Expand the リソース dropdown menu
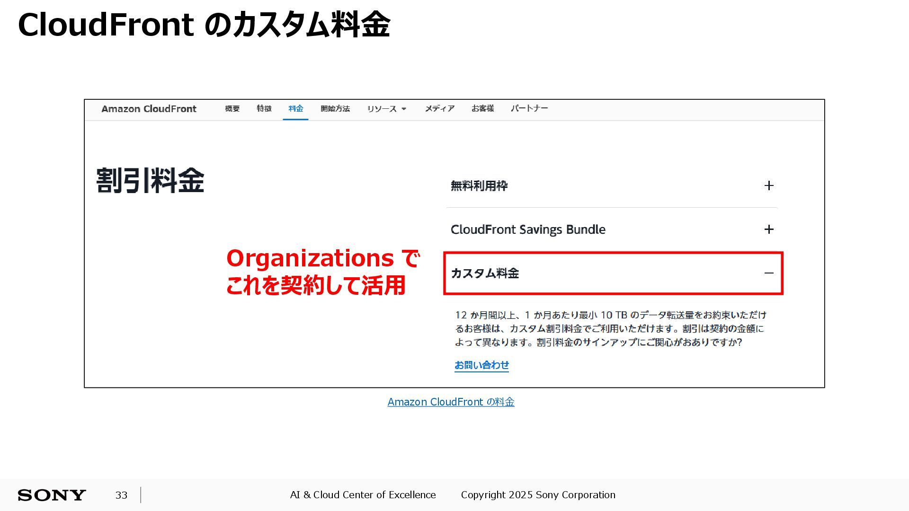The image size is (909, 511). pos(386,109)
